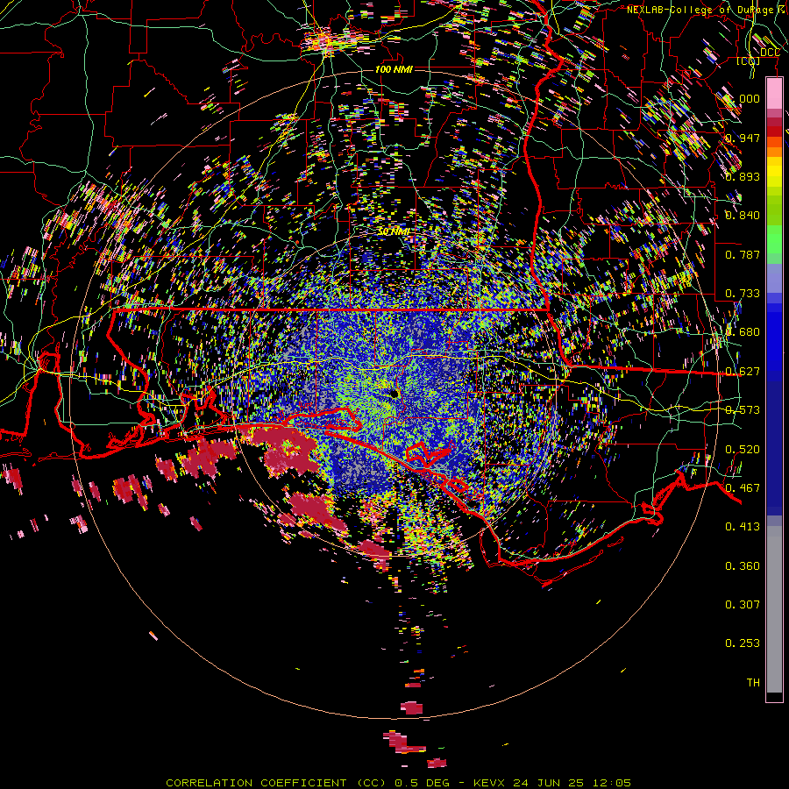Click the 0.840 color scale label
Screen dimensions: 789x789
[743, 216]
